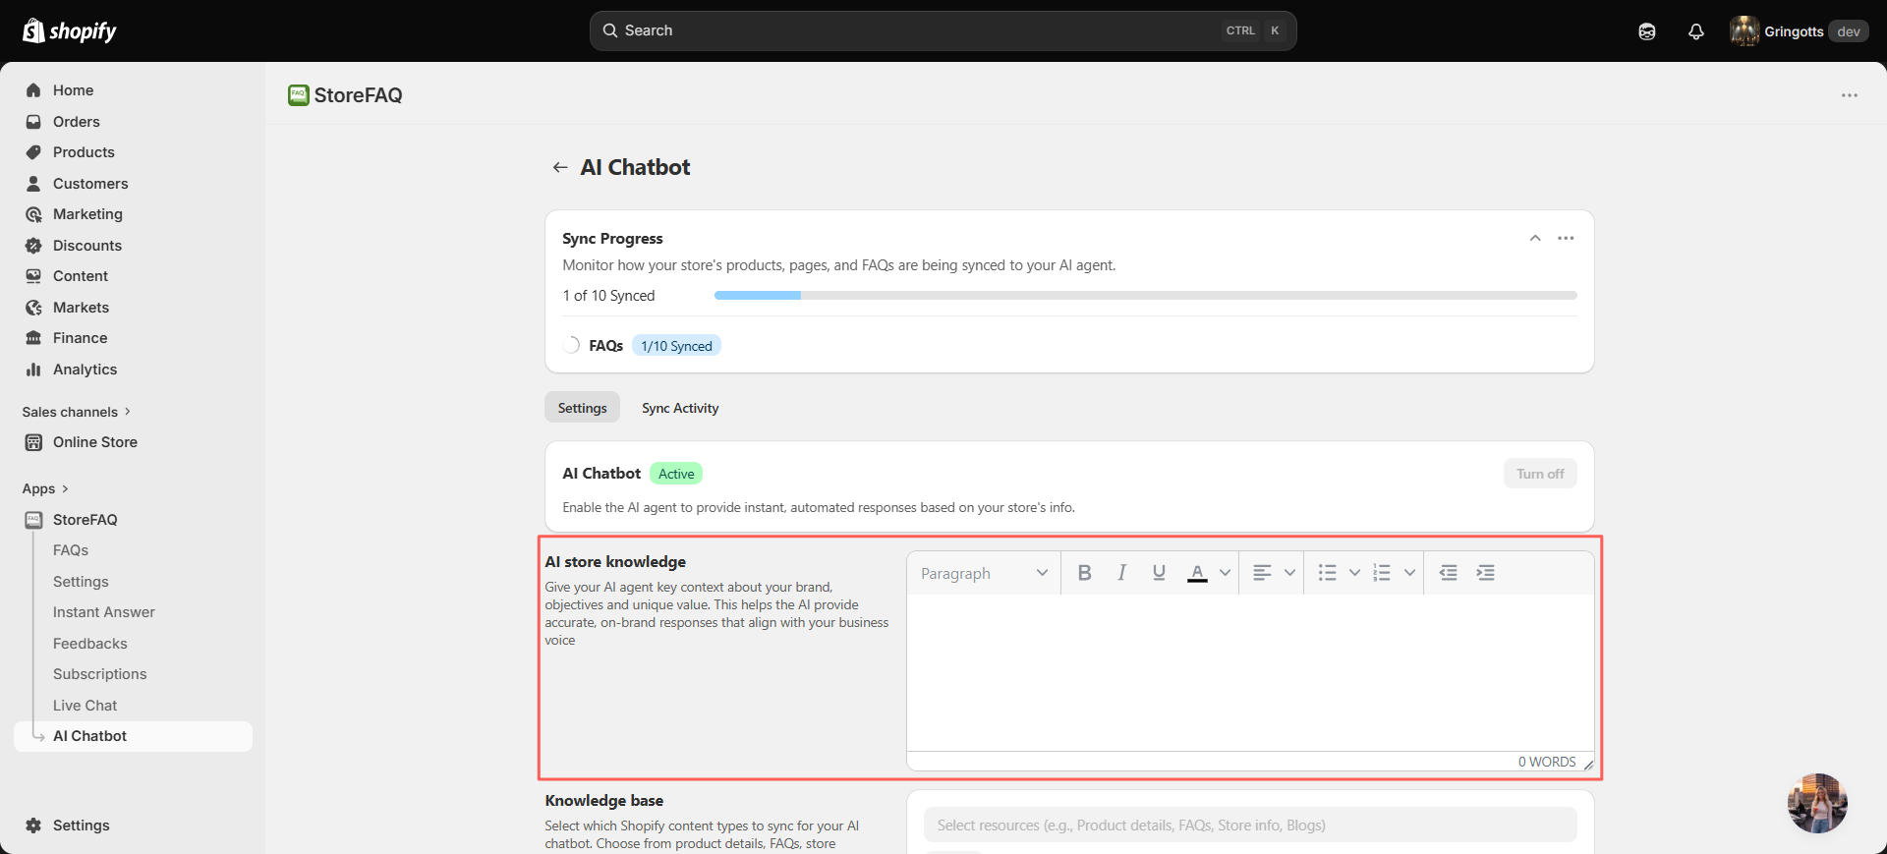This screenshot has width=1887, height=854.
Task: Toggle underline formatting
Action: point(1159,573)
